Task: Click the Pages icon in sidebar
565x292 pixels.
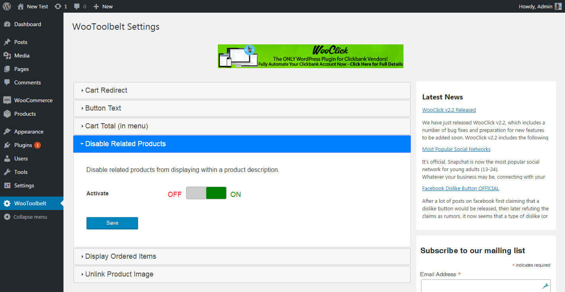Action: point(7,69)
